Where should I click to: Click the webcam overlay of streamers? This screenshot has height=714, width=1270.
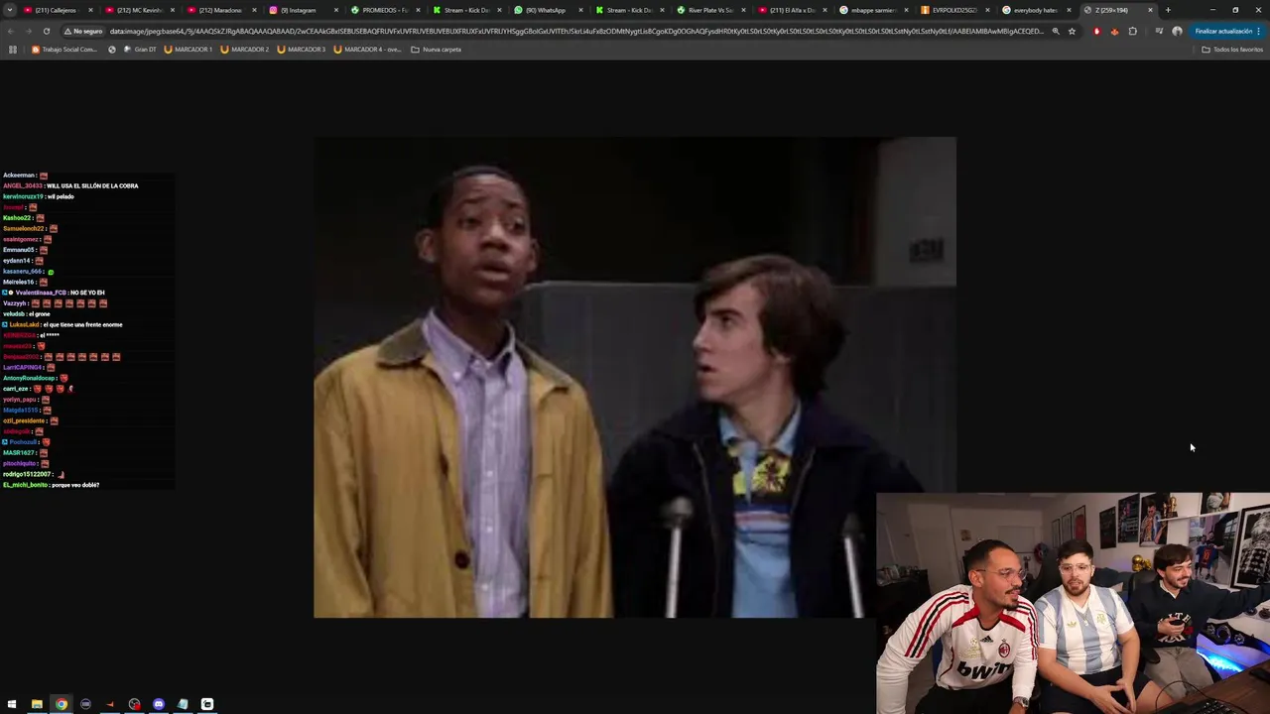(x=1073, y=603)
